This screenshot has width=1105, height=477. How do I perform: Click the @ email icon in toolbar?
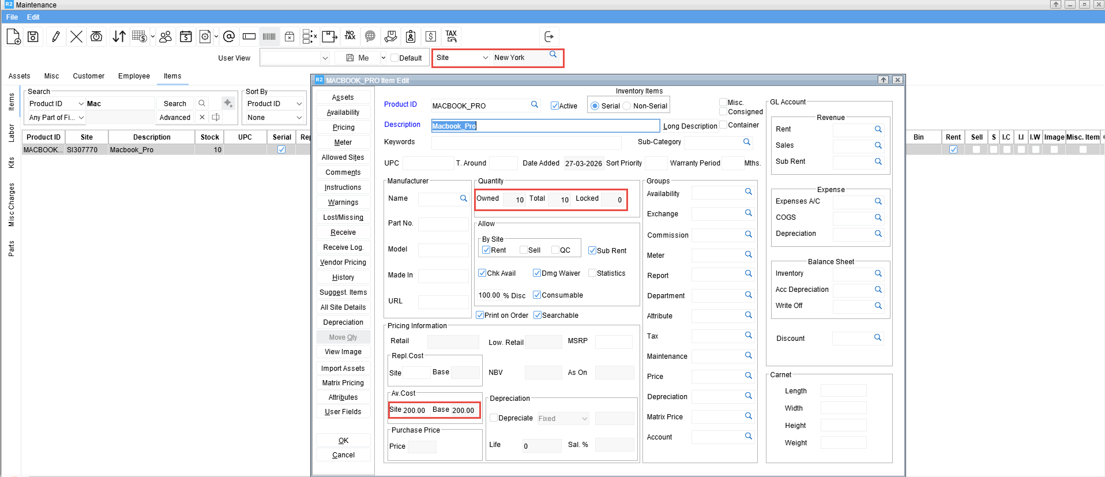[x=229, y=37]
